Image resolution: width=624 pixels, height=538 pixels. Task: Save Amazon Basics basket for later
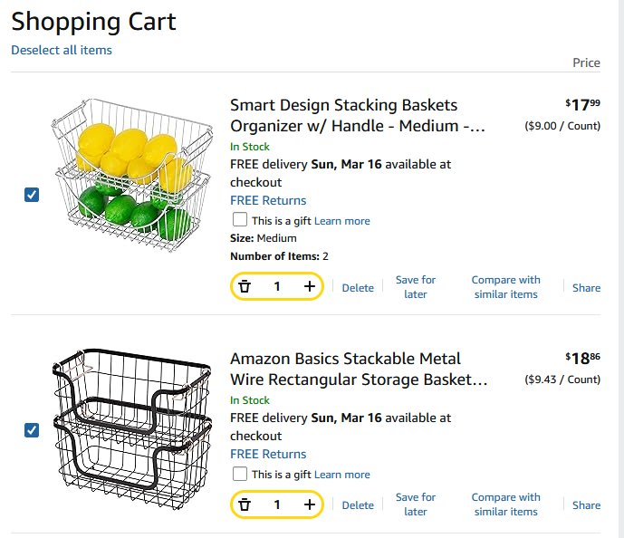416,504
